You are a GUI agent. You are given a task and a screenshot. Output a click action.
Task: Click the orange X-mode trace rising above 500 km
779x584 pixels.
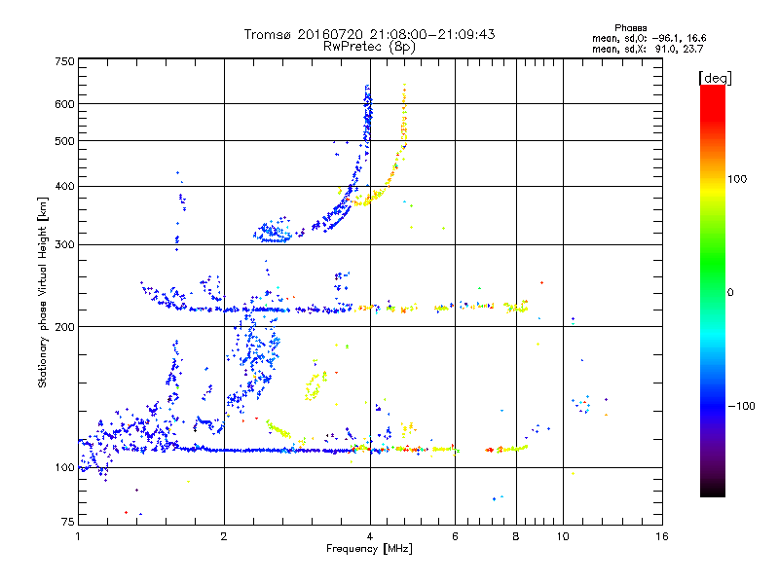click(404, 114)
